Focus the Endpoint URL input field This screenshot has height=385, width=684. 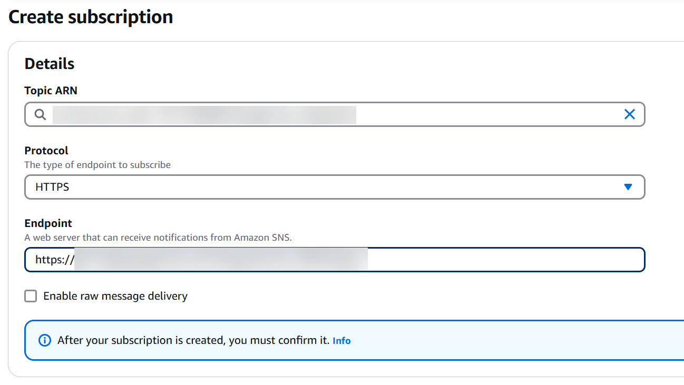pyautogui.click(x=501, y=260)
